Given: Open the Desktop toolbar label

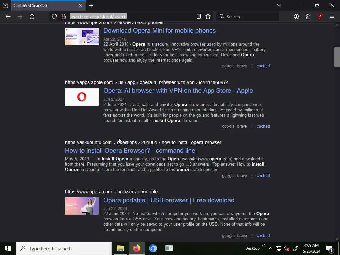Looking at the screenshot, I should click(252, 248).
